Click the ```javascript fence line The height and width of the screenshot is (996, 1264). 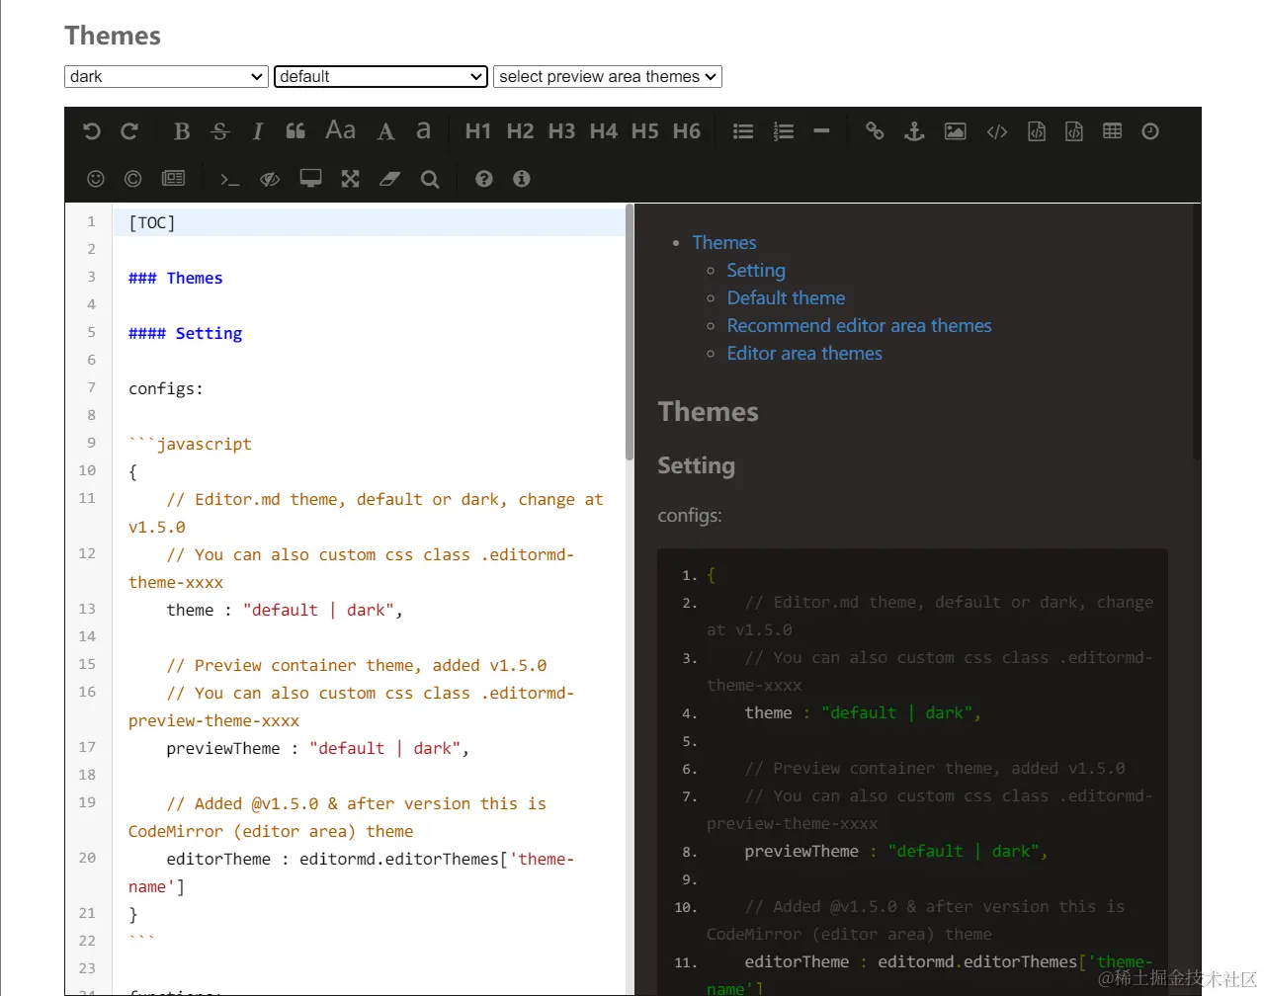pyautogui.click(x=190, y=444)
